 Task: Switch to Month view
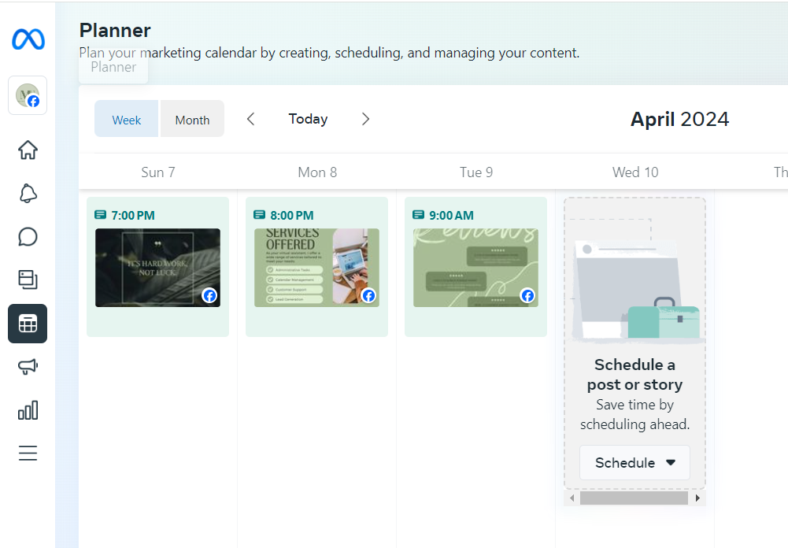coord(192,120)
